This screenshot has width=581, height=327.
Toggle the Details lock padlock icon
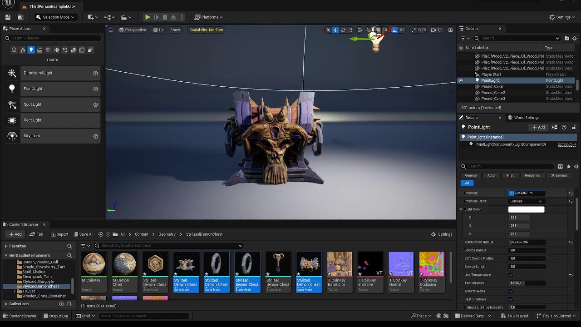(574, 127)
